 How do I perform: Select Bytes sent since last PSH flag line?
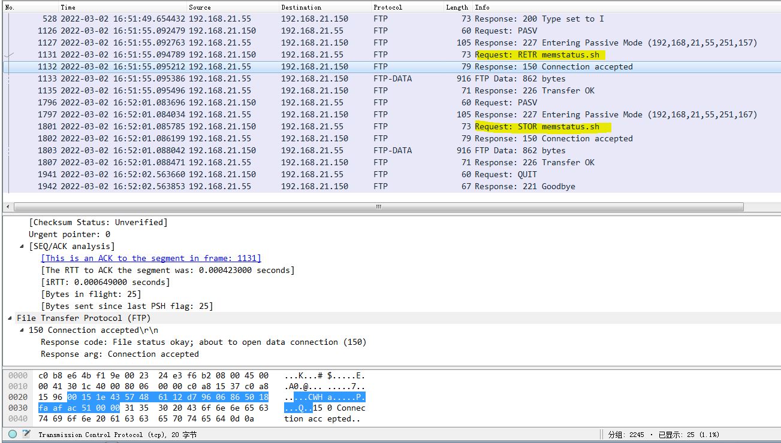click(127, 306)
